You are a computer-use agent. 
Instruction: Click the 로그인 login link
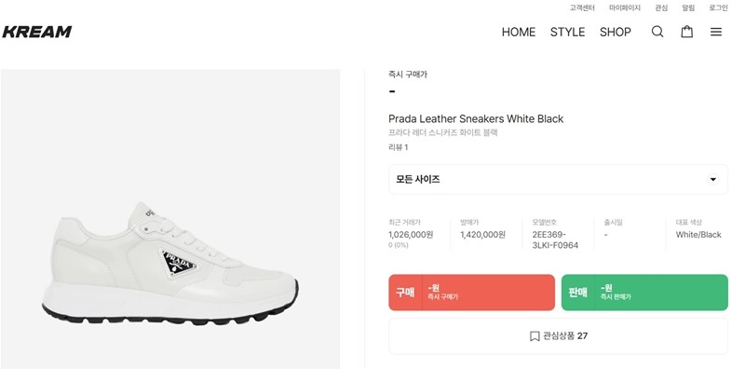[x=718, y=7]
